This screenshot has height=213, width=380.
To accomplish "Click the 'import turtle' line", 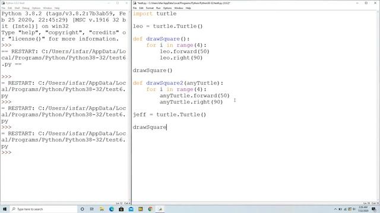I will coord(154,14).
